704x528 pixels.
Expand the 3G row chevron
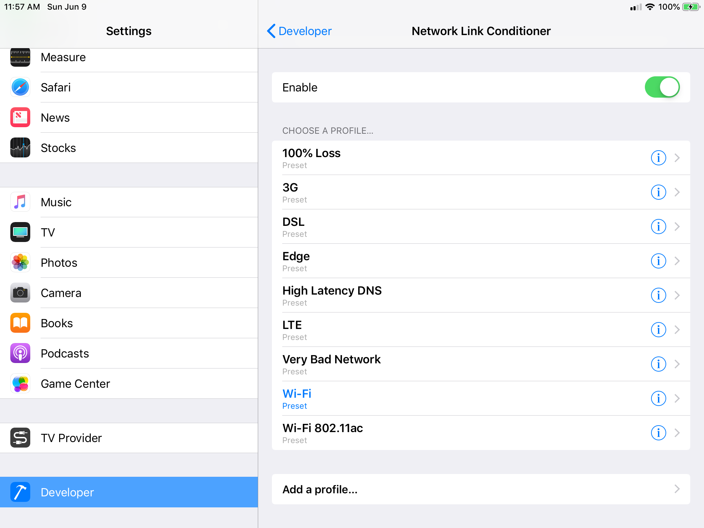[x=677, y=192]
